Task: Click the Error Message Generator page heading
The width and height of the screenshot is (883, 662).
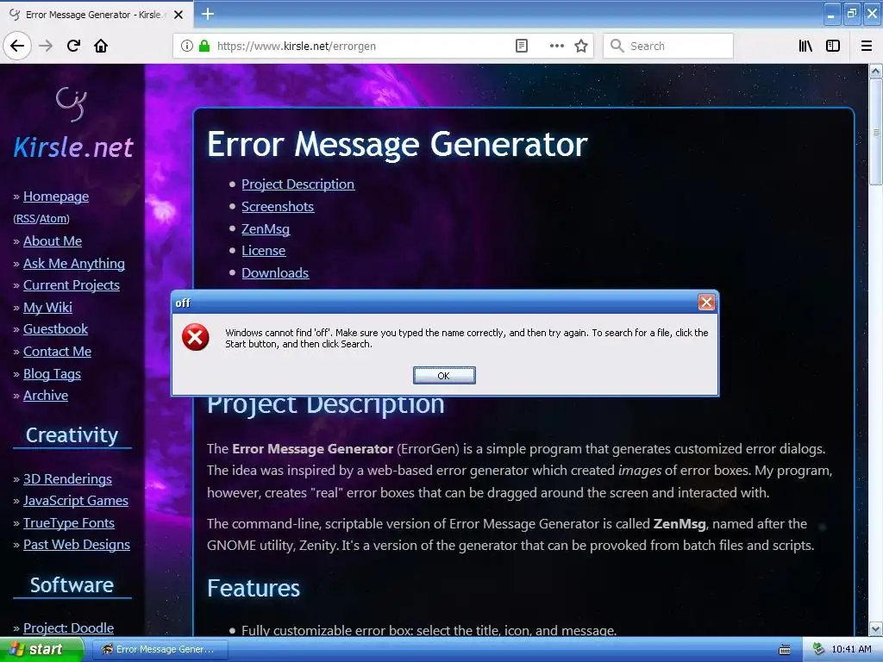Action: point(397,144)
